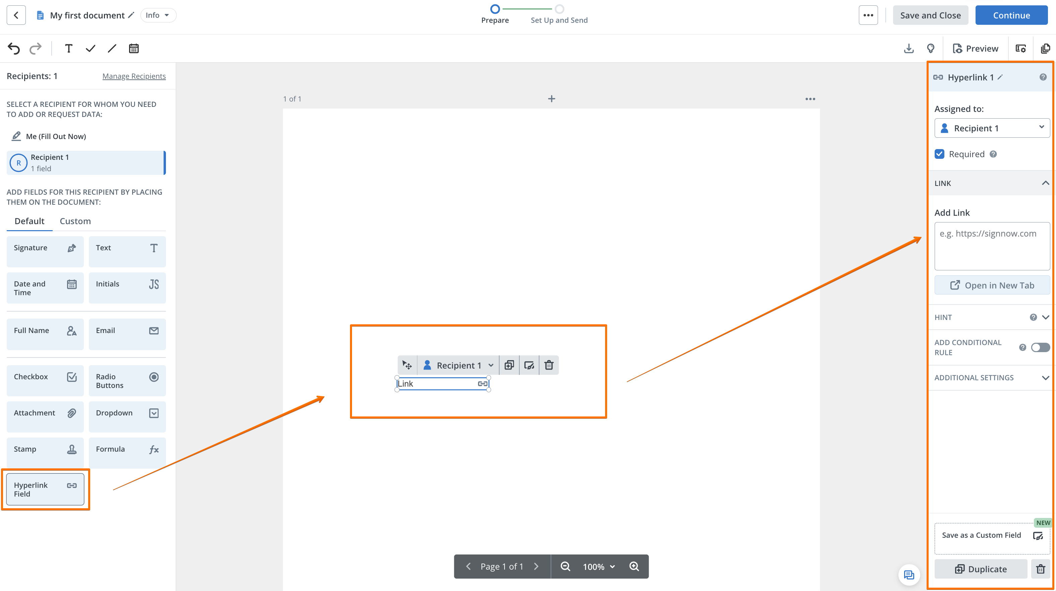Select Me (Fill Out Now) recipient

coord(56,136)
